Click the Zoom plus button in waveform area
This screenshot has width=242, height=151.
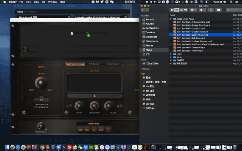click(26, 48)
